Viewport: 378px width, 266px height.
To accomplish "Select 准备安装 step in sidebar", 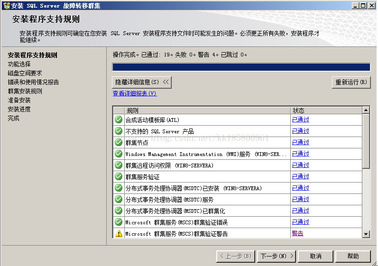I will click(19, 100).
